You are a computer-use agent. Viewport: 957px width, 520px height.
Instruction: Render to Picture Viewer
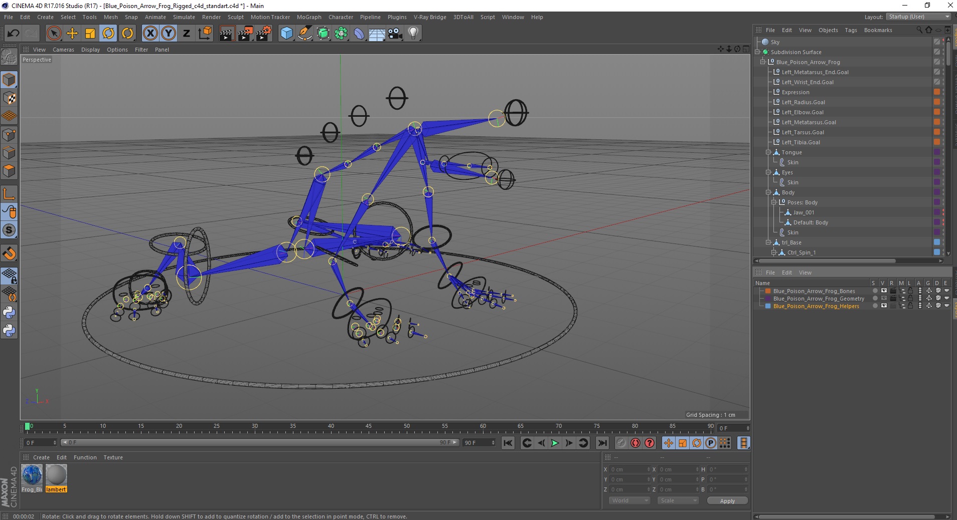[x=245, y=34]
